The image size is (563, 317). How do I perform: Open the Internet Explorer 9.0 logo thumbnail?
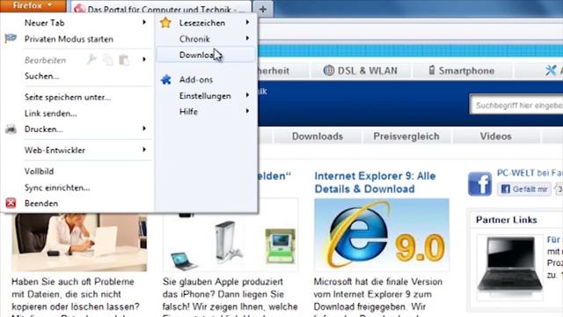[382, 235]
